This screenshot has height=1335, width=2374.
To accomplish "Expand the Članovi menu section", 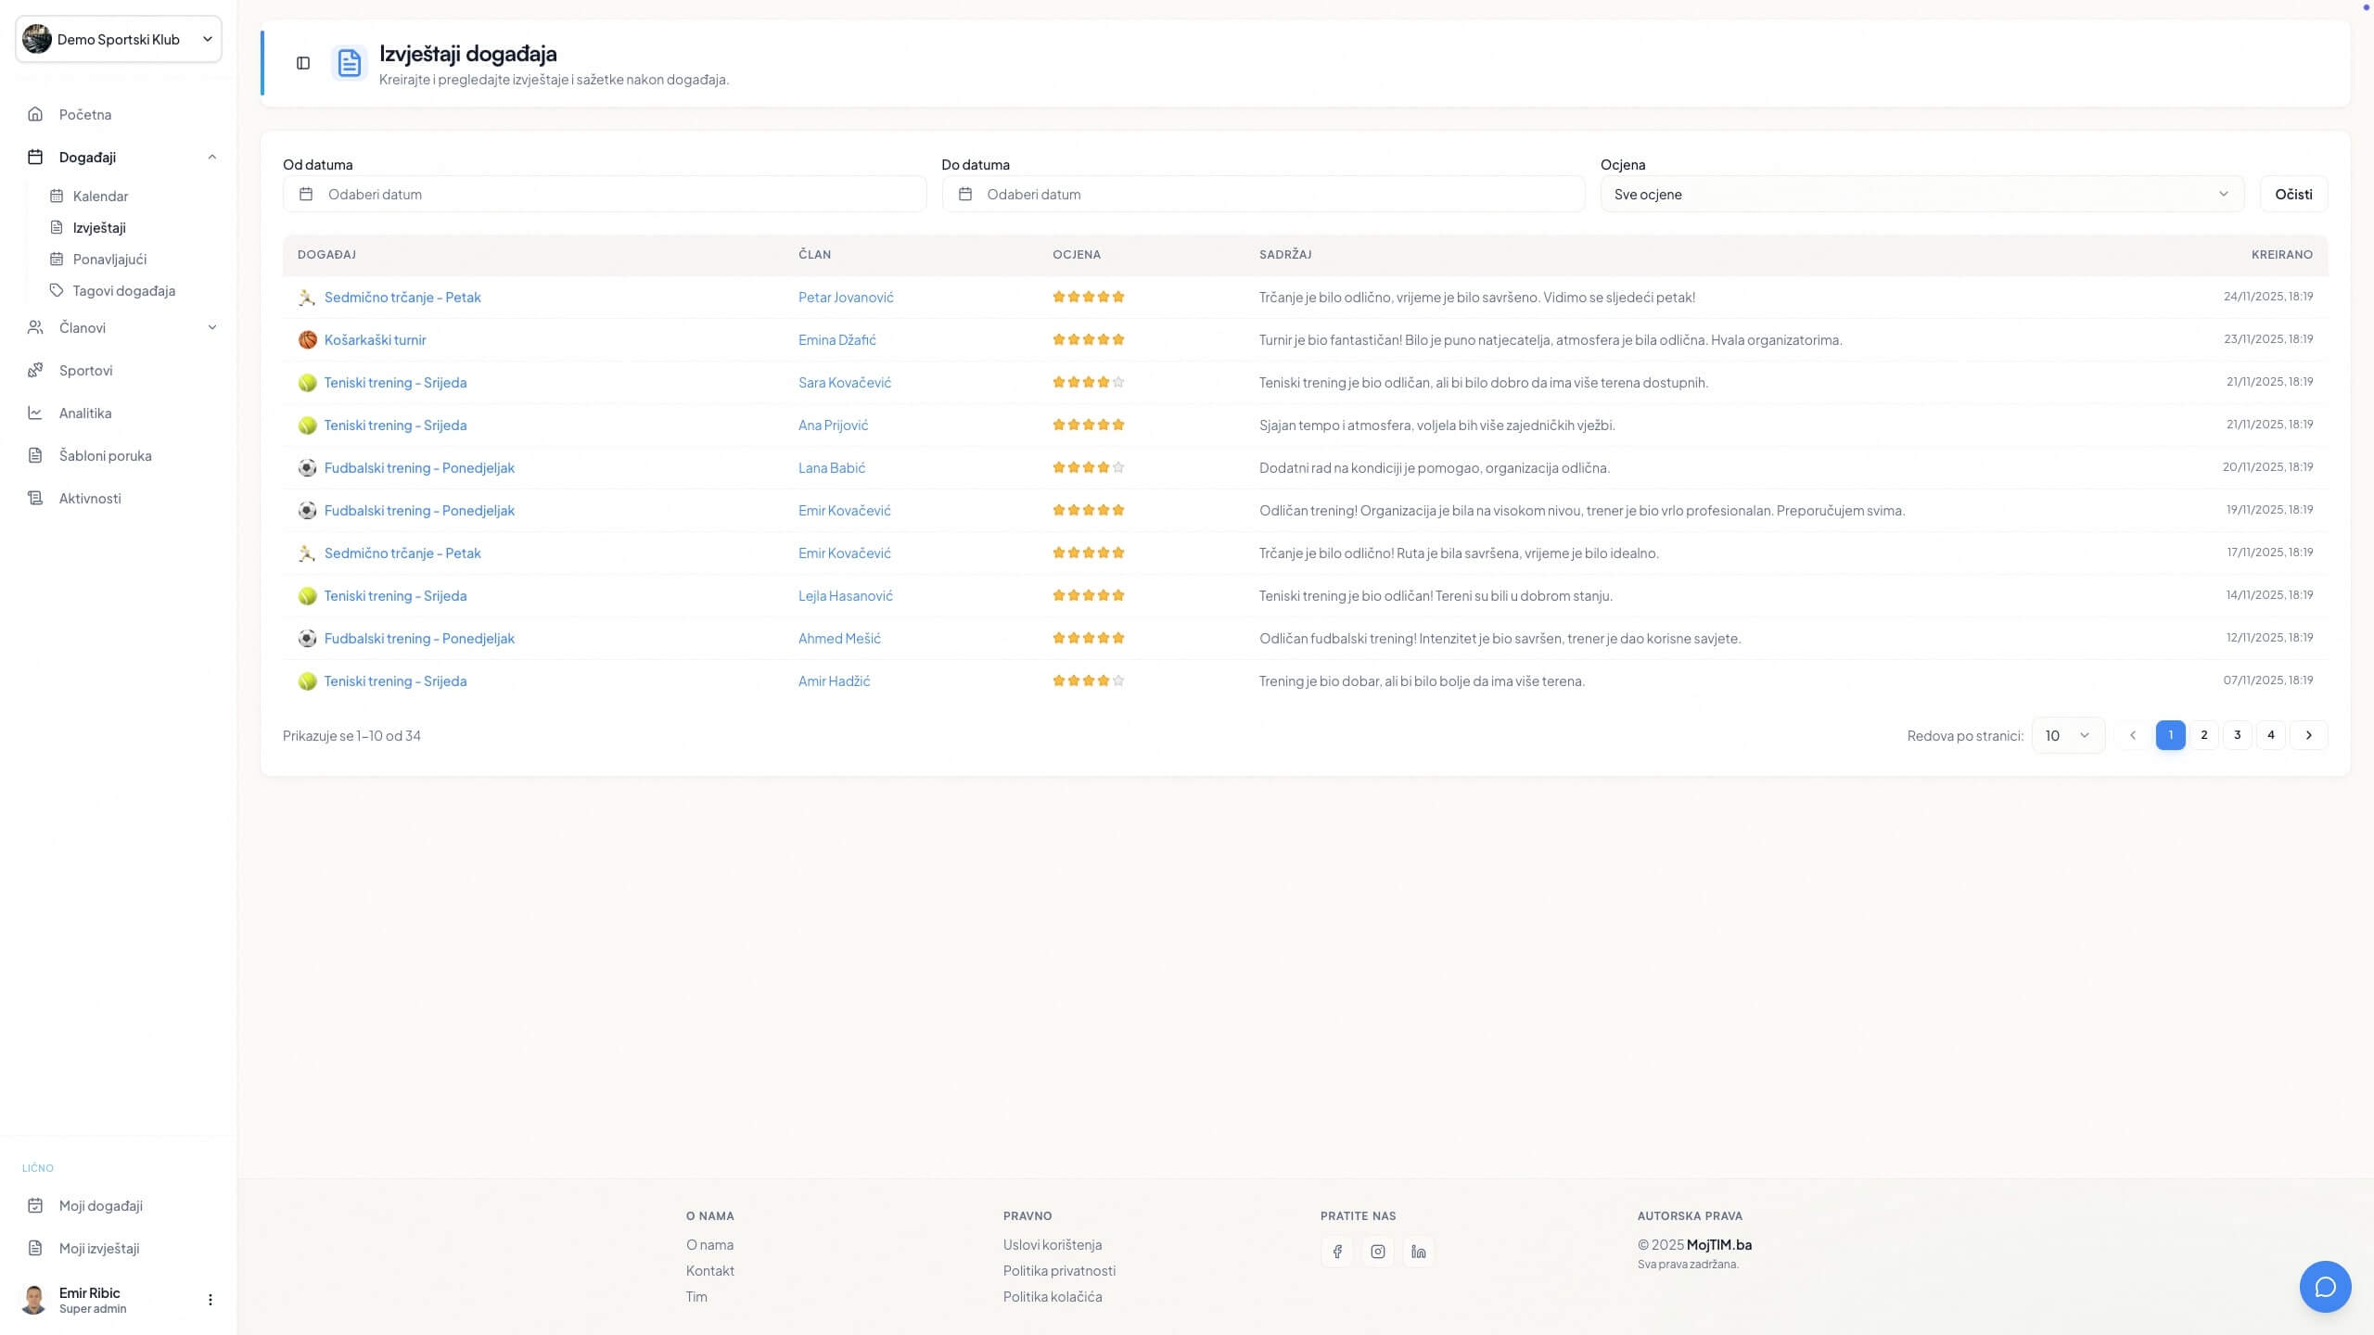I will [211, 327].
